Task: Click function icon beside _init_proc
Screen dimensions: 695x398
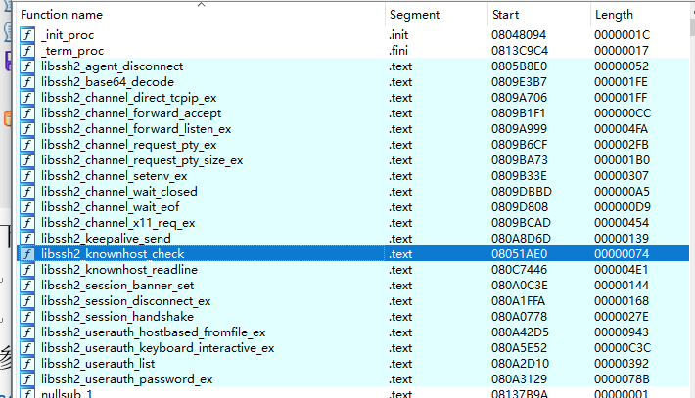Action: point(27,35)
